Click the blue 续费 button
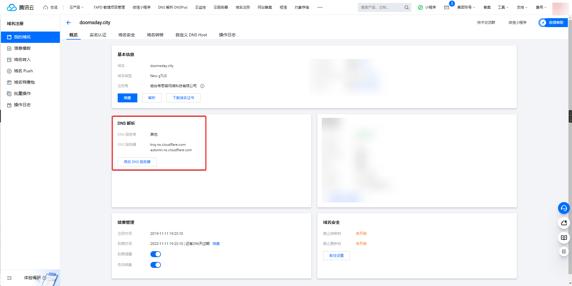The image size is (572, 286). [127, 98]
